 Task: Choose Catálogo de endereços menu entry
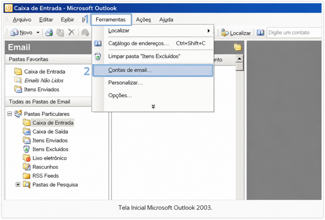click(153, 43)
